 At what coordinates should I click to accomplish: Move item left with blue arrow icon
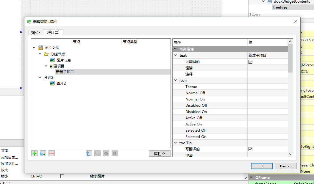(89, 154)
